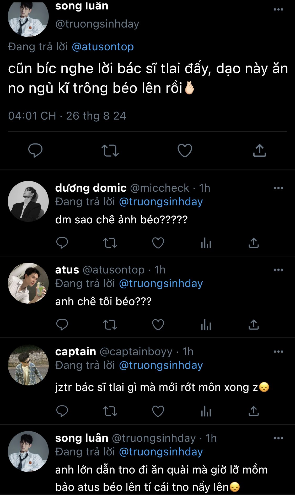This screenshot has height=495, width=295.
Task: Open more options for dương domic's reply
Action: [278, 188]
